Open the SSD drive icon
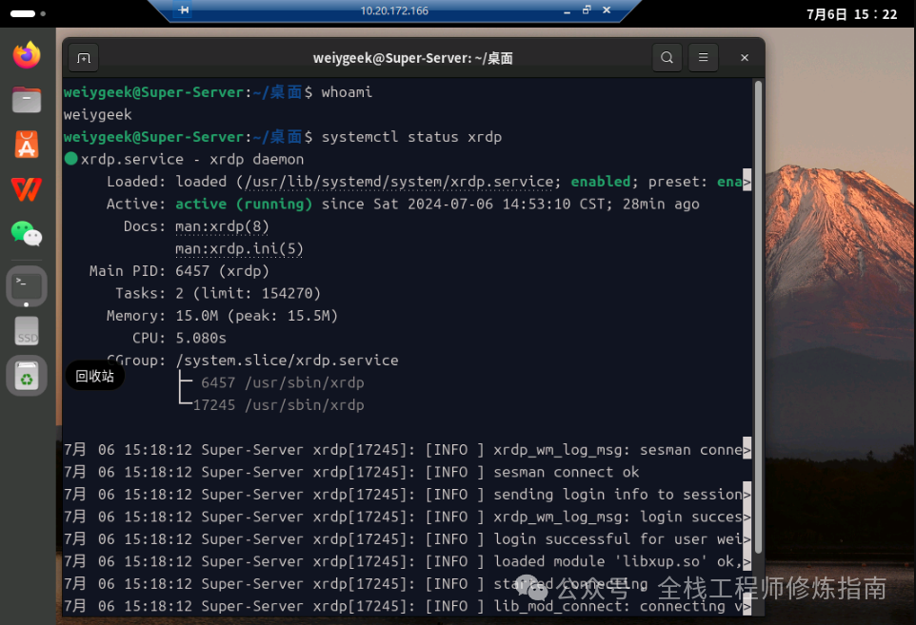Viewport: 916px width, 625px height. [27, 331]
